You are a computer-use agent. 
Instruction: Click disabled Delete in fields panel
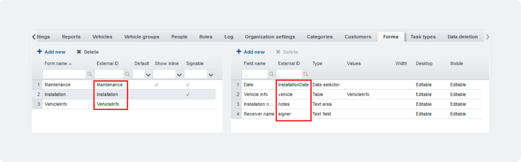[287, 52]
